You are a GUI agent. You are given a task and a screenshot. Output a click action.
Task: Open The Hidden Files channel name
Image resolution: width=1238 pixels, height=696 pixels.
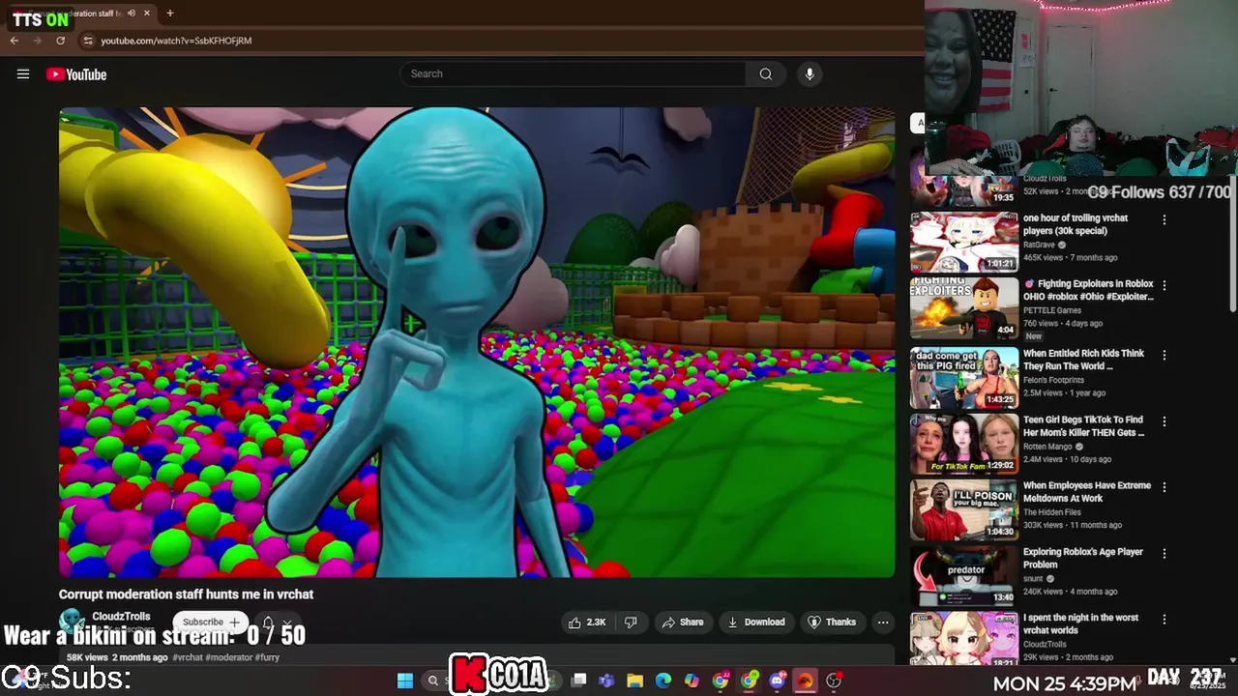click(1052, 512)
